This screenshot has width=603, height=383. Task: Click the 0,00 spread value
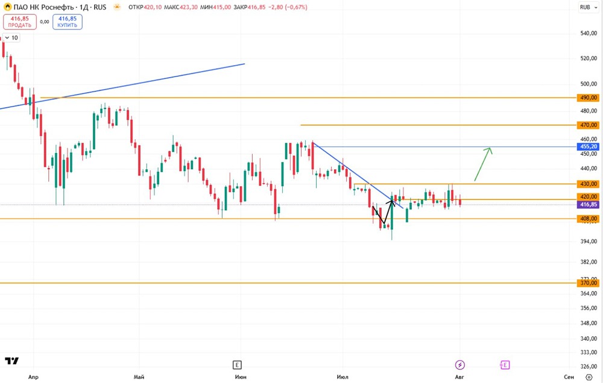pyautogui.click(x=45, y=22)
